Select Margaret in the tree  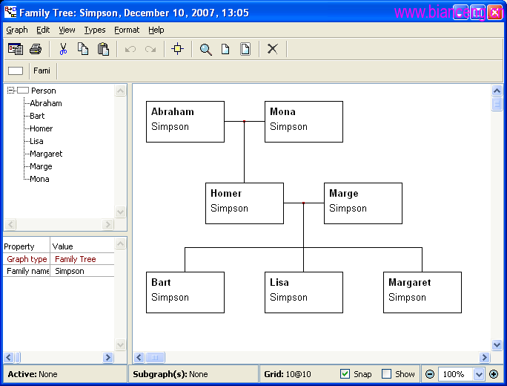click(46, 154)
